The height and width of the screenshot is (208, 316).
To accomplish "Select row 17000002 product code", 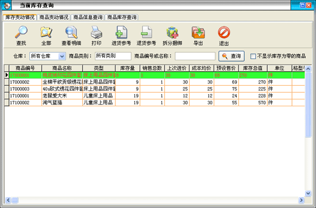I will pos(20,82).
